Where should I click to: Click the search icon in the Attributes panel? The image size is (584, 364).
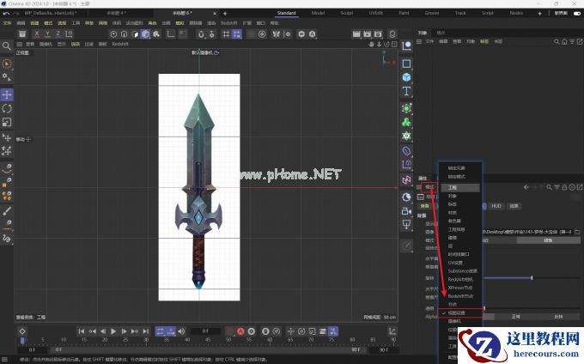point(549,187)
